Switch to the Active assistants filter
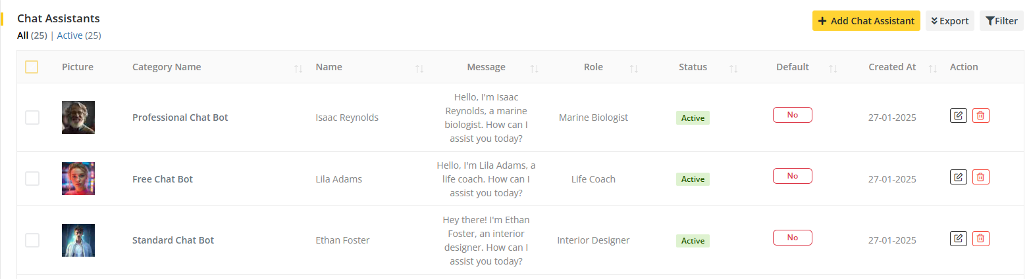The height and width of the screenshot is (279, 1031). 70,35
